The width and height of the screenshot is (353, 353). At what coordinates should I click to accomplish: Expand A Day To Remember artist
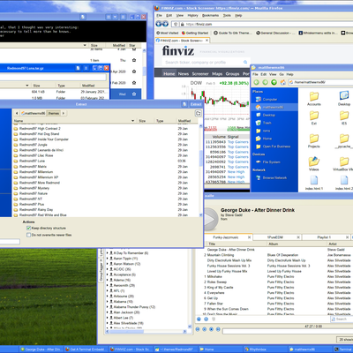point(108,253)
